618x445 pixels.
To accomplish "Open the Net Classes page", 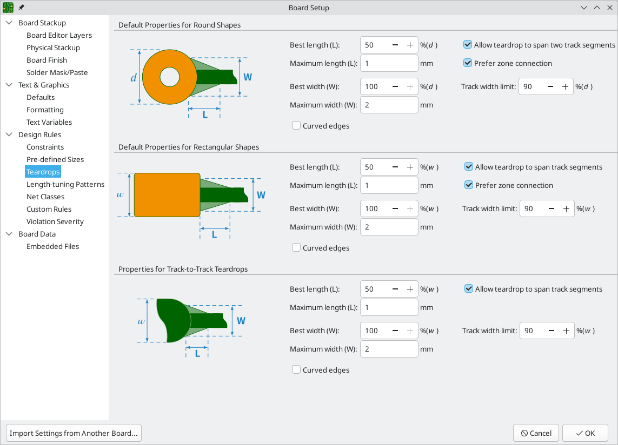I will [45, 197].
